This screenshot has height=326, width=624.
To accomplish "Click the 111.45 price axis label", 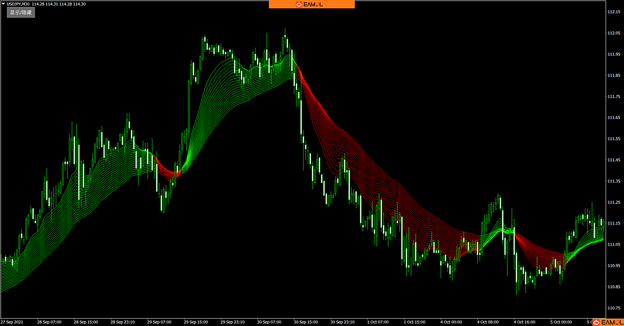I will (x=614, y=160).
